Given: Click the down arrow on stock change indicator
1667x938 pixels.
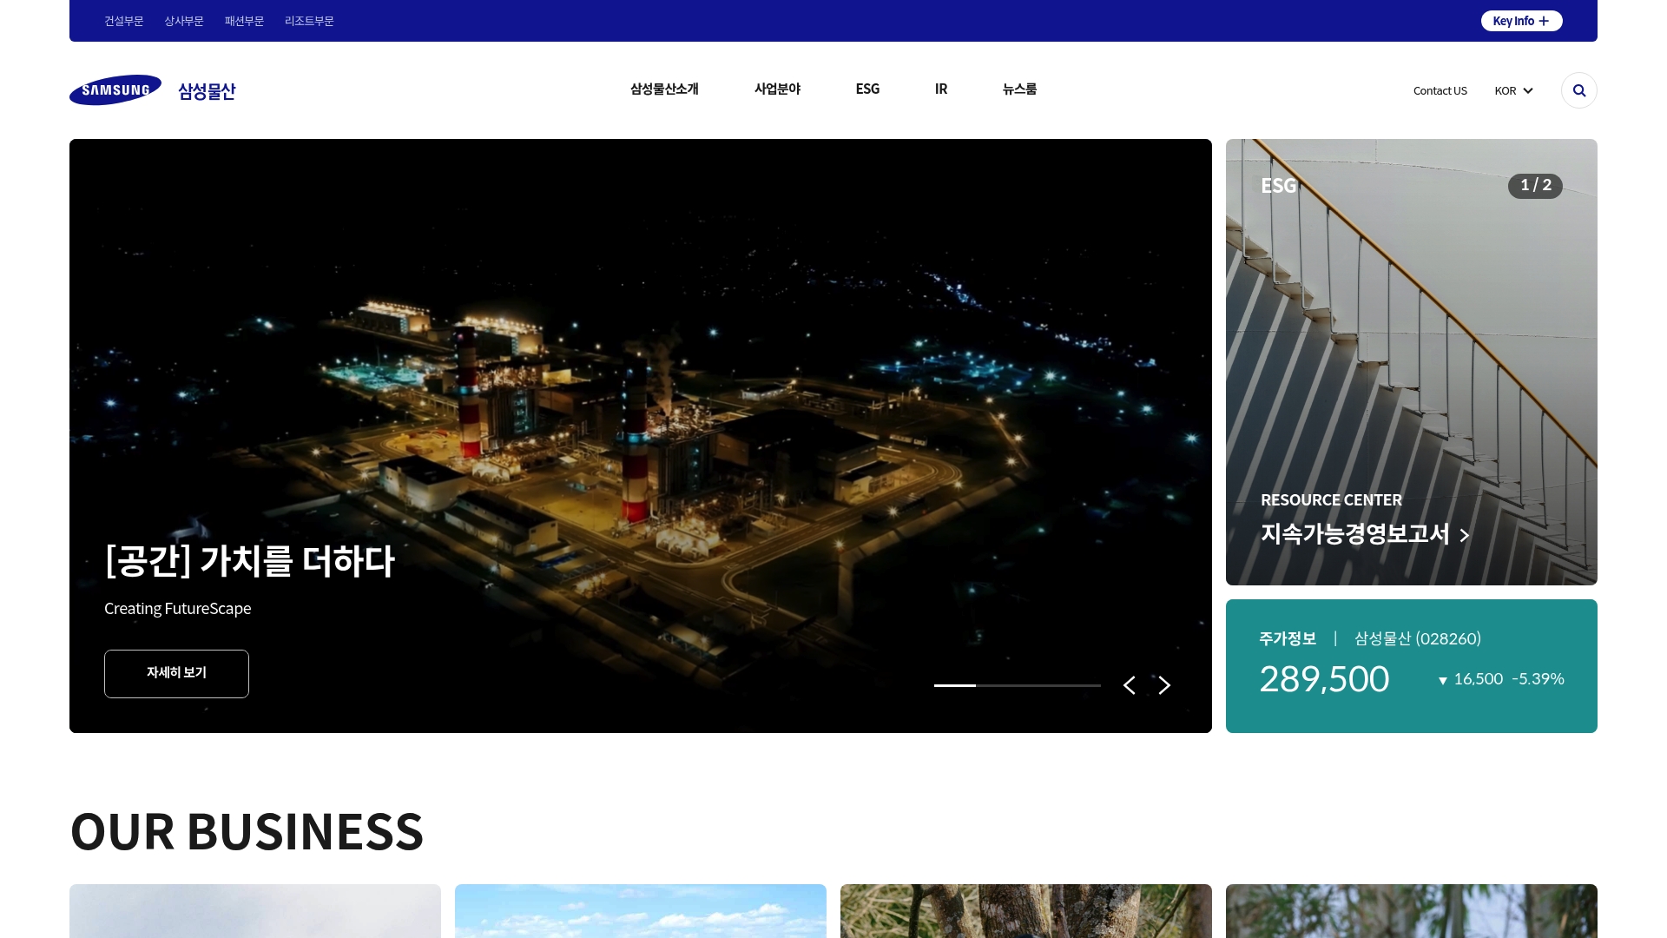Looking at the screenshot, I should coord(1442,680).
